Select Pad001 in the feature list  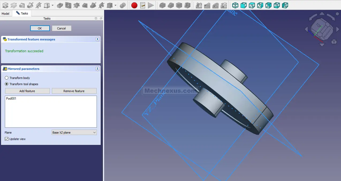[11, 99]
